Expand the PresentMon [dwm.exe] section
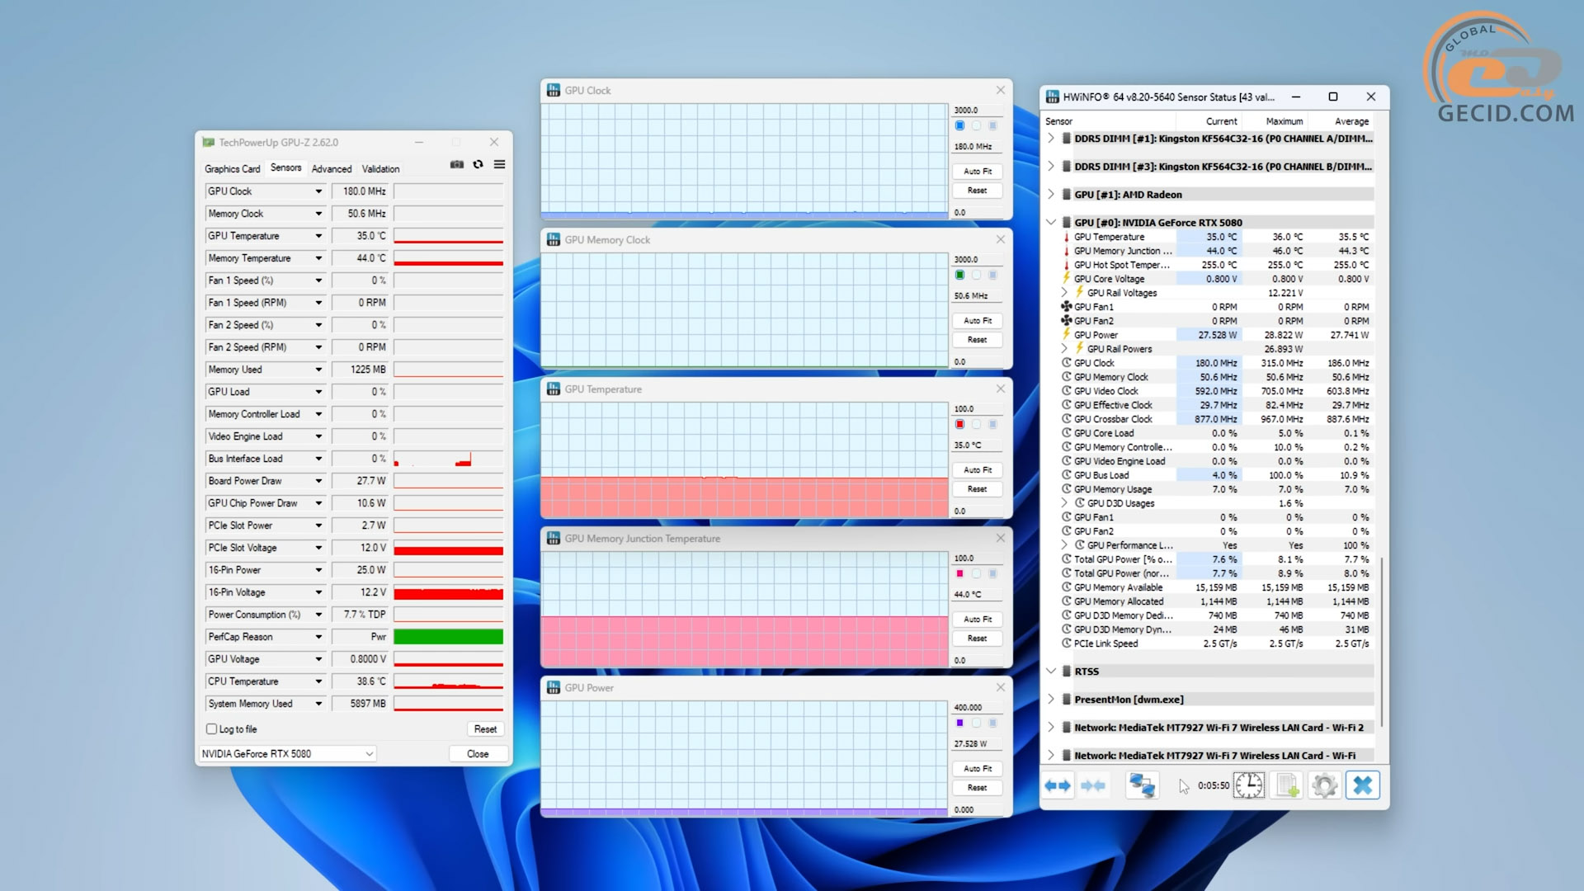Viewport: 1584px width, 891px height. (x=1051, y=700)
